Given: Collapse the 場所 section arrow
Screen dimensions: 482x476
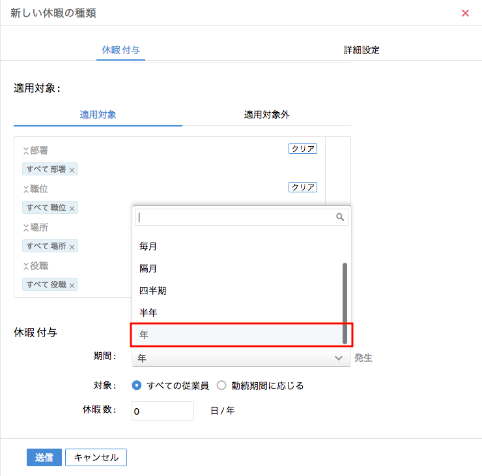Looking at the screenshot, I should [x=26, y=228].
